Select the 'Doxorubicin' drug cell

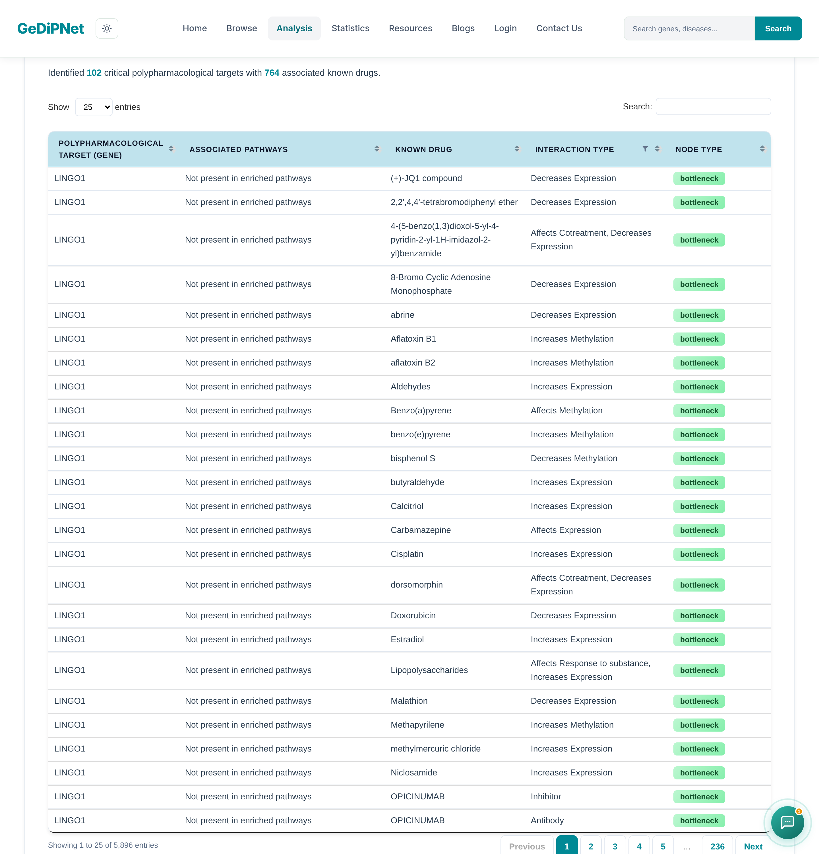pos(413,616)
